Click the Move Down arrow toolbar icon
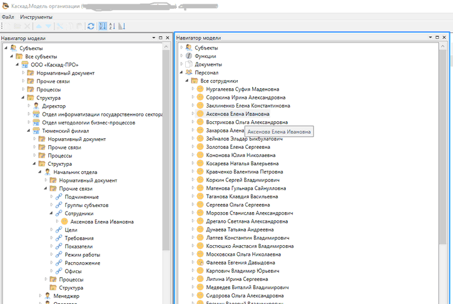 coord(48,26)
